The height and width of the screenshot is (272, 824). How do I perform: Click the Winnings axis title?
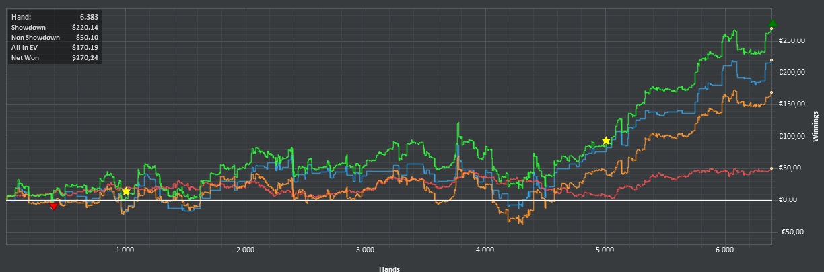pos(816,126)
